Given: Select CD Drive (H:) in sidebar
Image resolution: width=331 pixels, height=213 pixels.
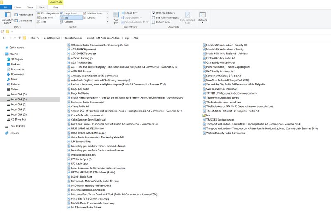Looking at the screenshot, I should pyautogui.click(x=16, y=119).
